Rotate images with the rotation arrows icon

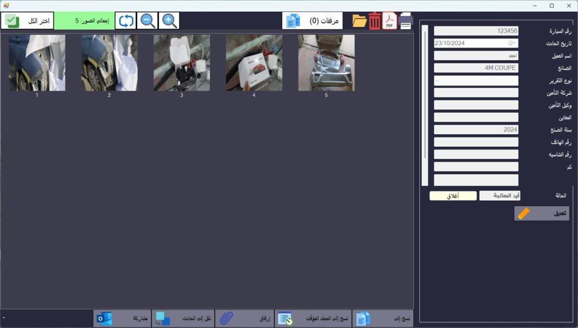[125, 21]
